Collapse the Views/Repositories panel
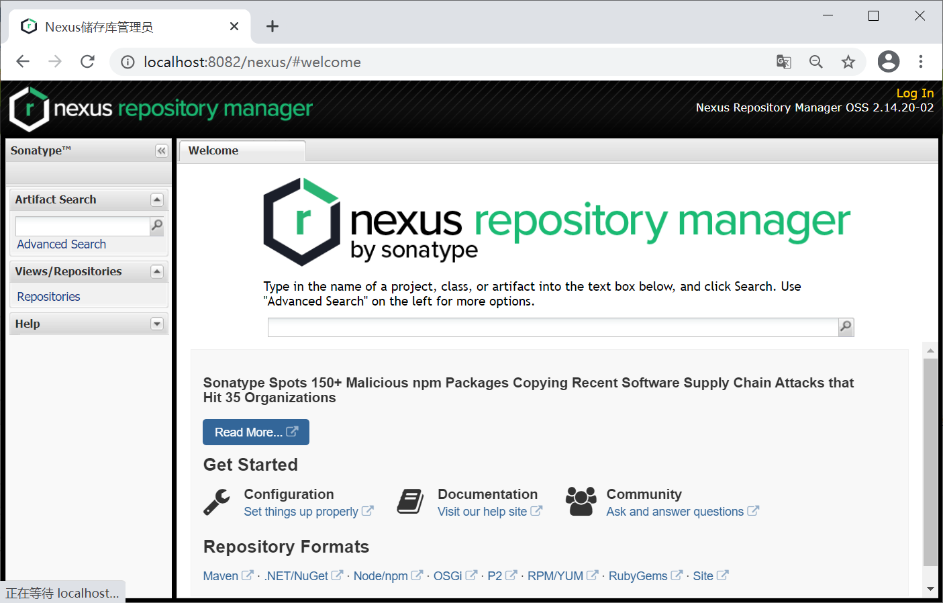The height and width of the screenshot is (603, 943). 156,271
